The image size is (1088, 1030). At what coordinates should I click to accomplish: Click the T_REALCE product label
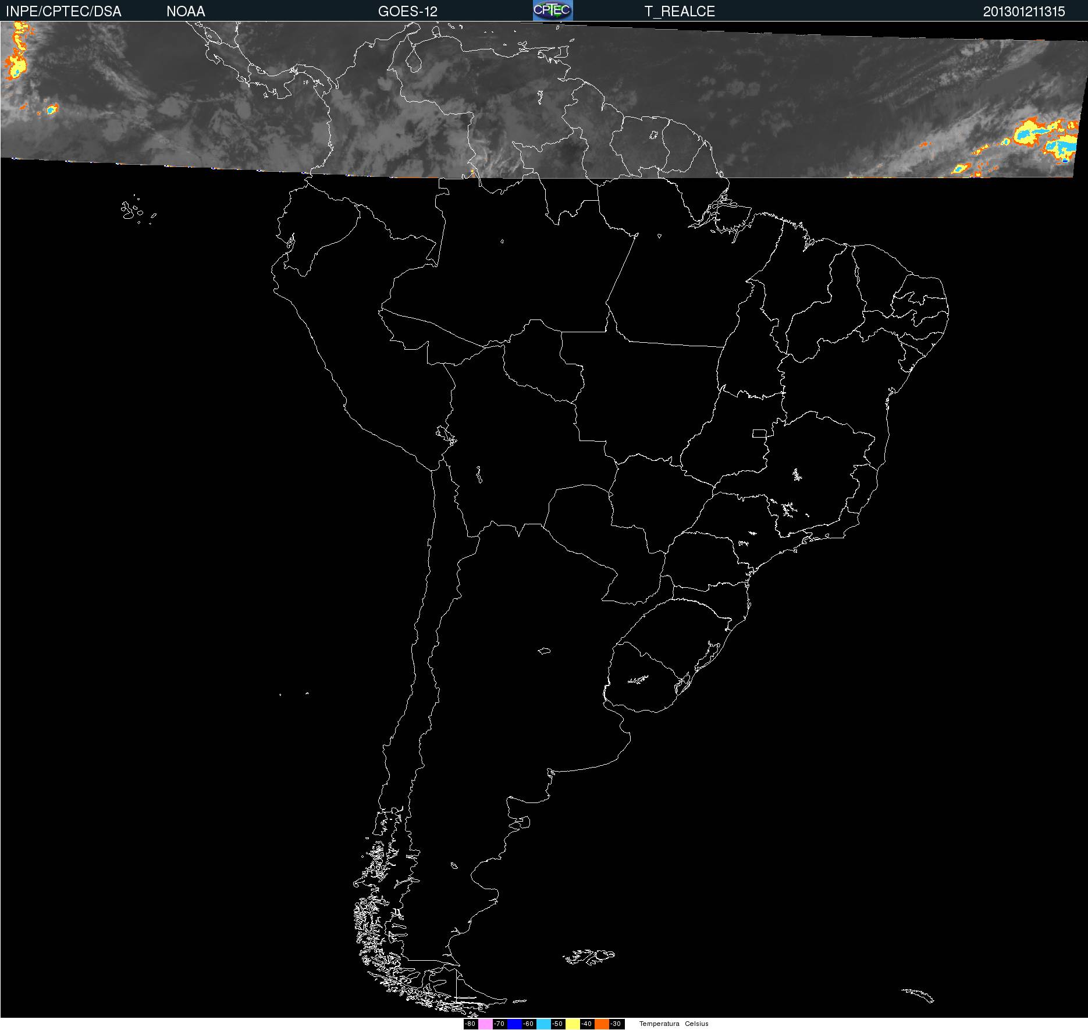[x=680, y=11]
